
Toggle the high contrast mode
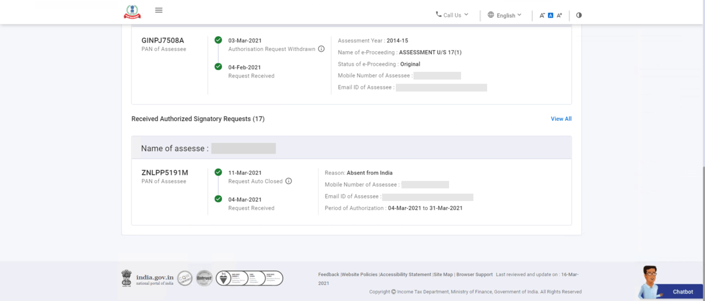[x=579, y=15]
